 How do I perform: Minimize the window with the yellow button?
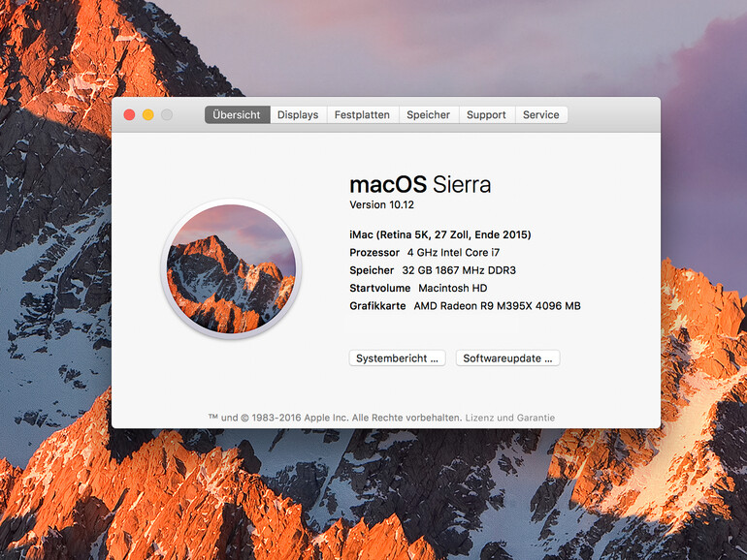[x=148, y=114]
